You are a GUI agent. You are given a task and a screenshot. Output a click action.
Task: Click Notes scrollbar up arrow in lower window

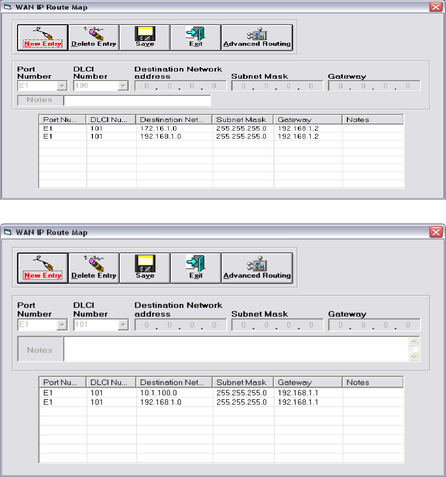[414, 341]
